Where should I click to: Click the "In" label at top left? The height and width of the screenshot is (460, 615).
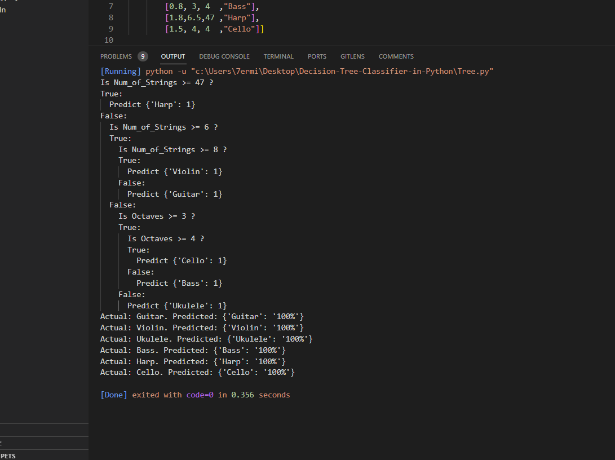tap(3, 9)
